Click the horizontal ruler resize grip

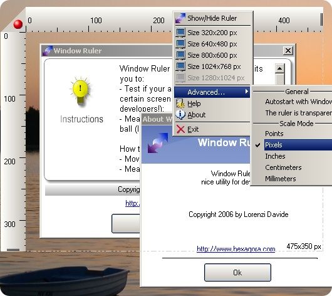tap(321, 19)
